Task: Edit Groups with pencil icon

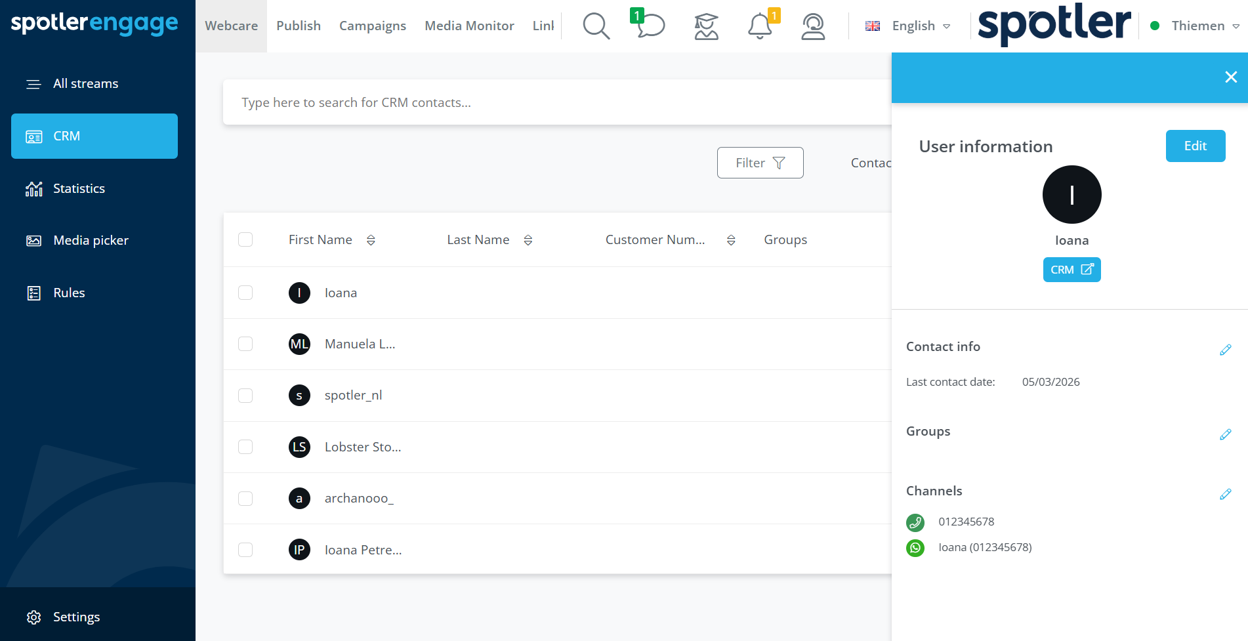Action: (x=1225, y=434)
